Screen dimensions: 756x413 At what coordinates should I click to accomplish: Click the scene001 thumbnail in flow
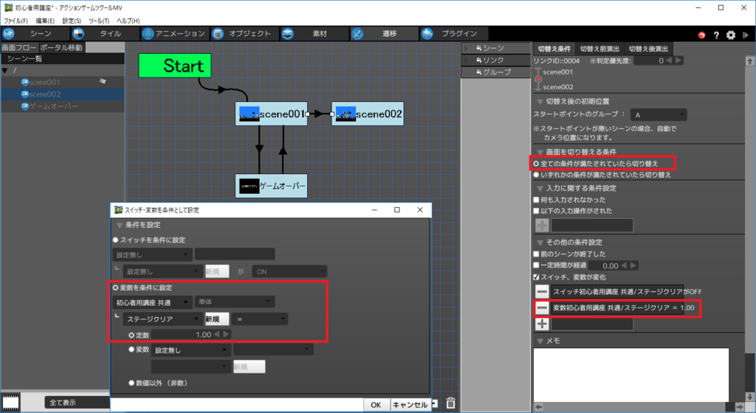[250, 114]
